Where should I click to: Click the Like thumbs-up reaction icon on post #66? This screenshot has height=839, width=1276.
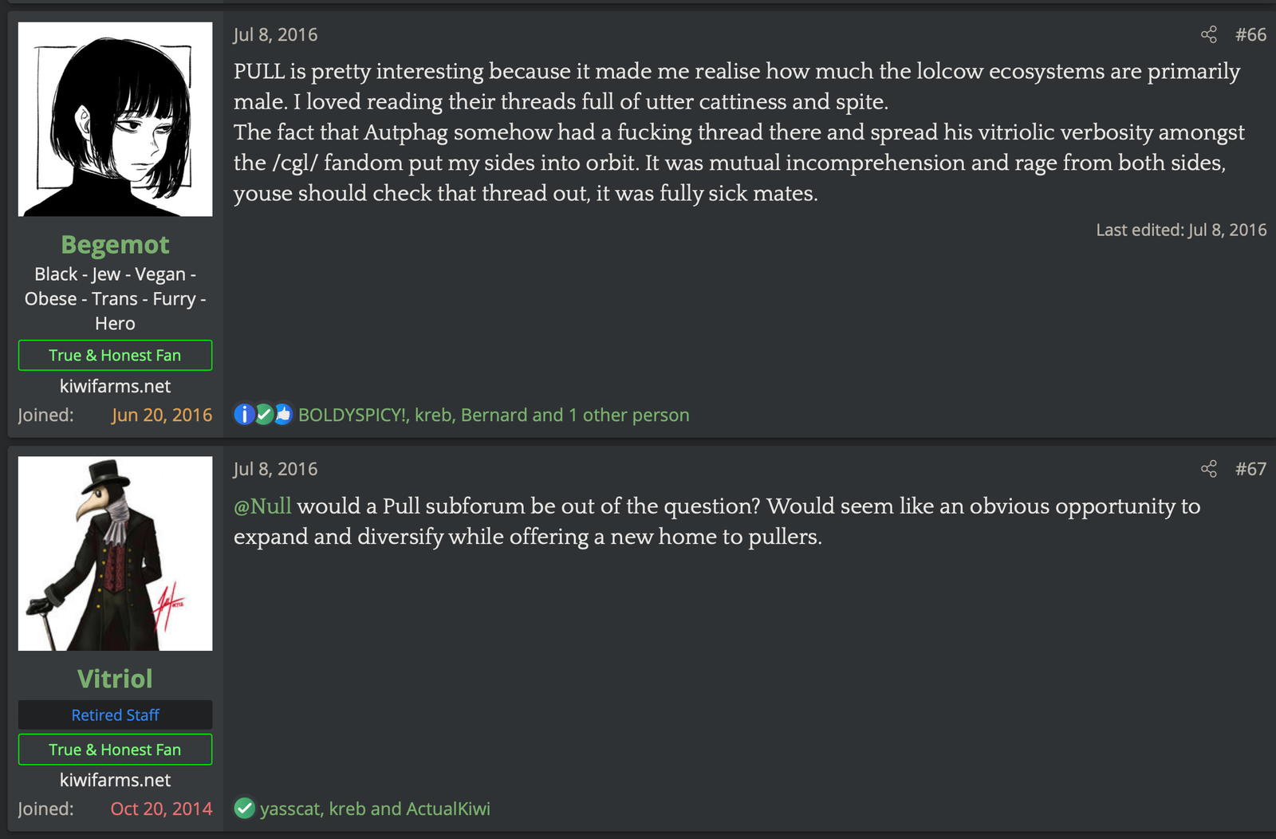pyautogui.click(x=283, y=414)
